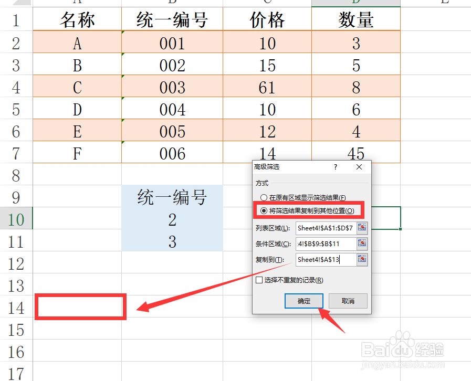Viewport: 471px width, 381px height.
Task: Select 将筛选结果复制到其他位置 radio option
Action: point(307,211)
